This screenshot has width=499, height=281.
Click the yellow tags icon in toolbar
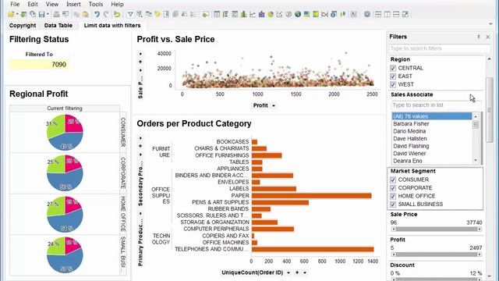[157, 14]
